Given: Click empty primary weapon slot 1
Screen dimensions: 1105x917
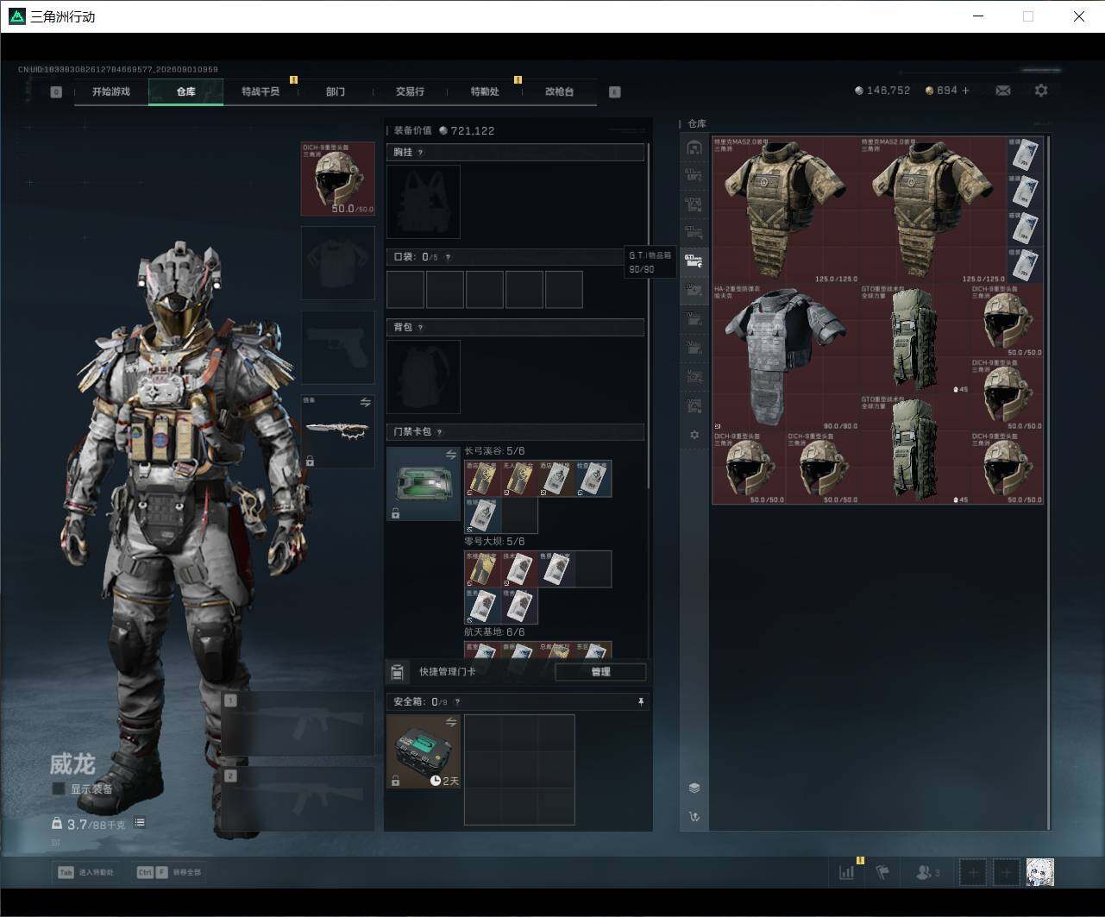Looking at the screenshot, I should coord(298,723).
